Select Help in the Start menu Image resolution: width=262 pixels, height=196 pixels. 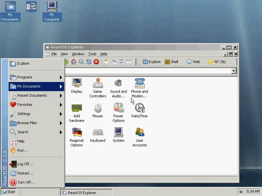tap(36, 141)
